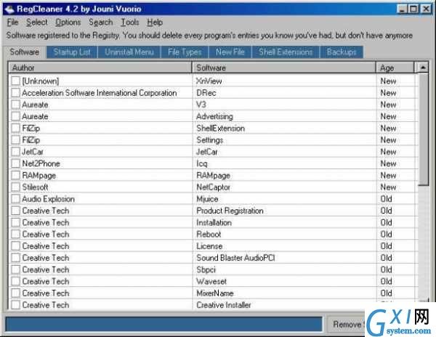Viewport: 436px width, 337px height.
Task: Click the Audio Explosion author name
Action: 48,199
